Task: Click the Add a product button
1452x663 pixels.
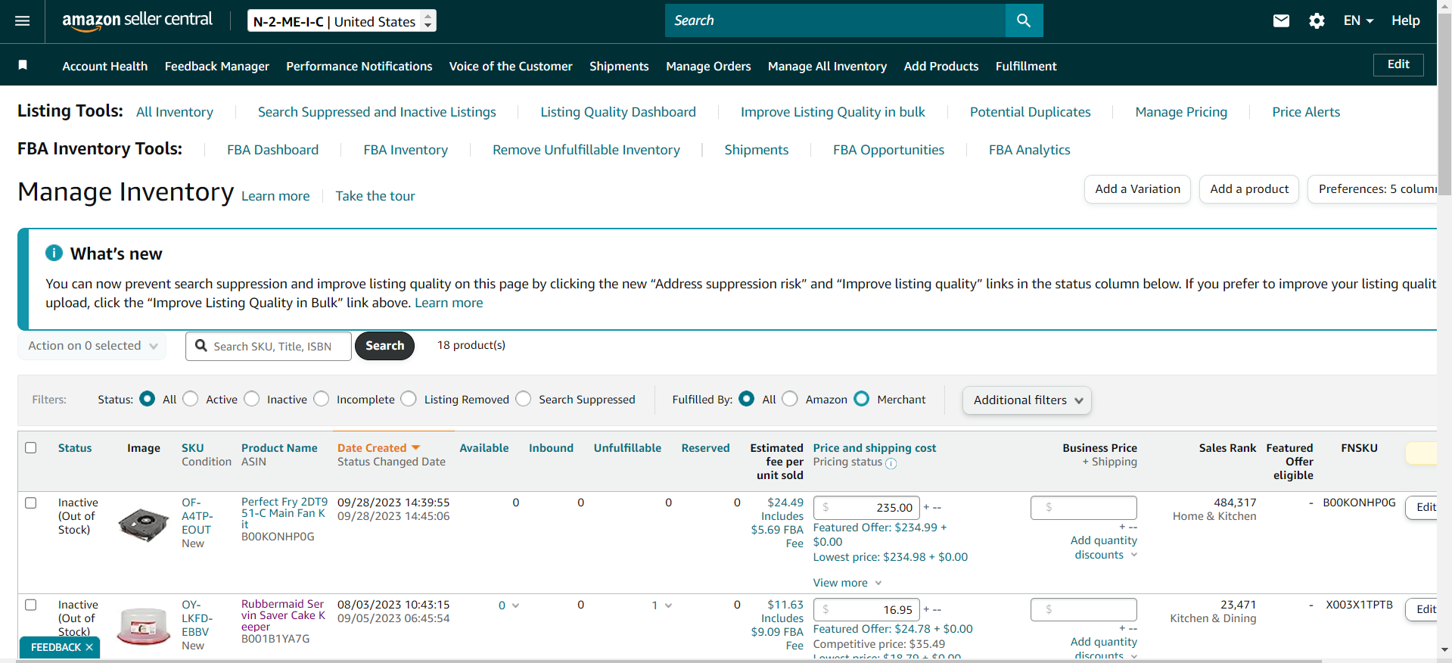Action: 1249,189
